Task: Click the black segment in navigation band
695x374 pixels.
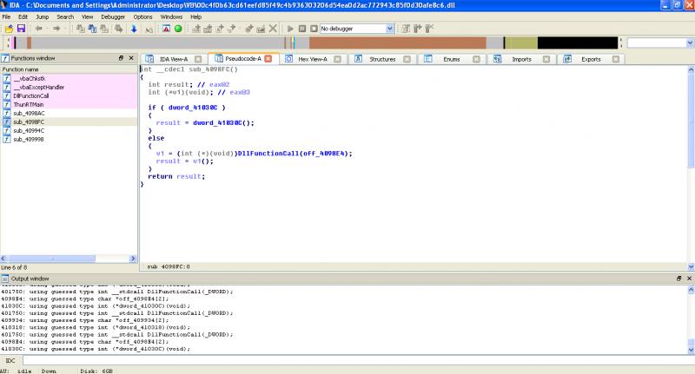Action: click(578, 43)
